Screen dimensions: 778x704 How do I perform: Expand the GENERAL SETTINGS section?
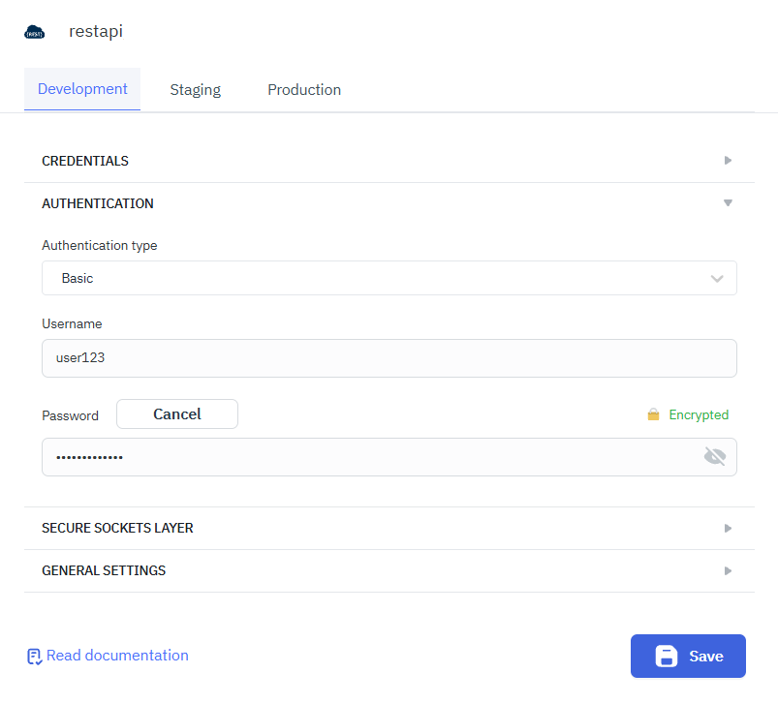[388, 570]
